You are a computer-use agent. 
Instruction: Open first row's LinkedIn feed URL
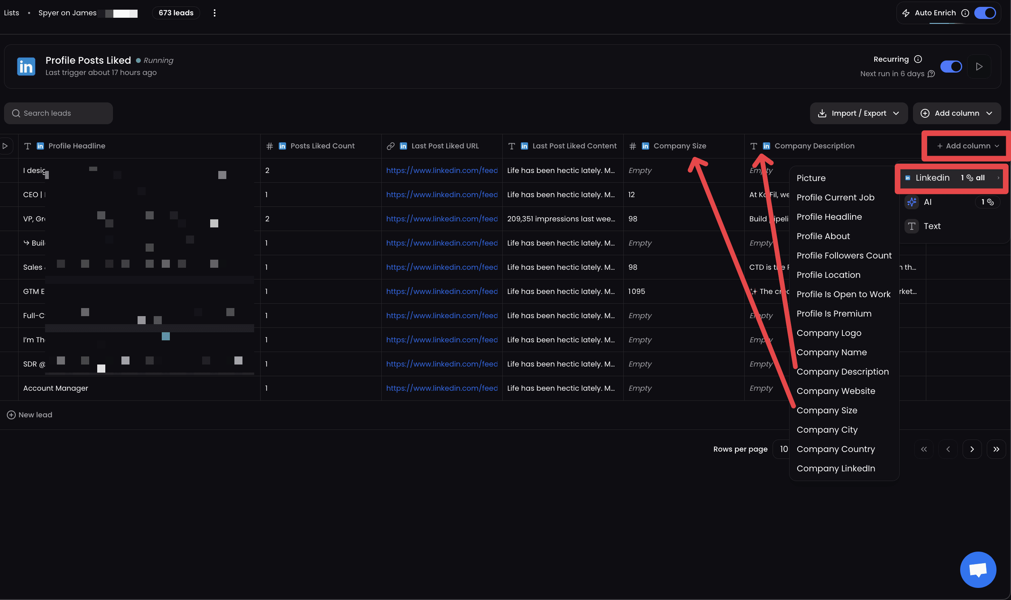[x=442, y=170]
